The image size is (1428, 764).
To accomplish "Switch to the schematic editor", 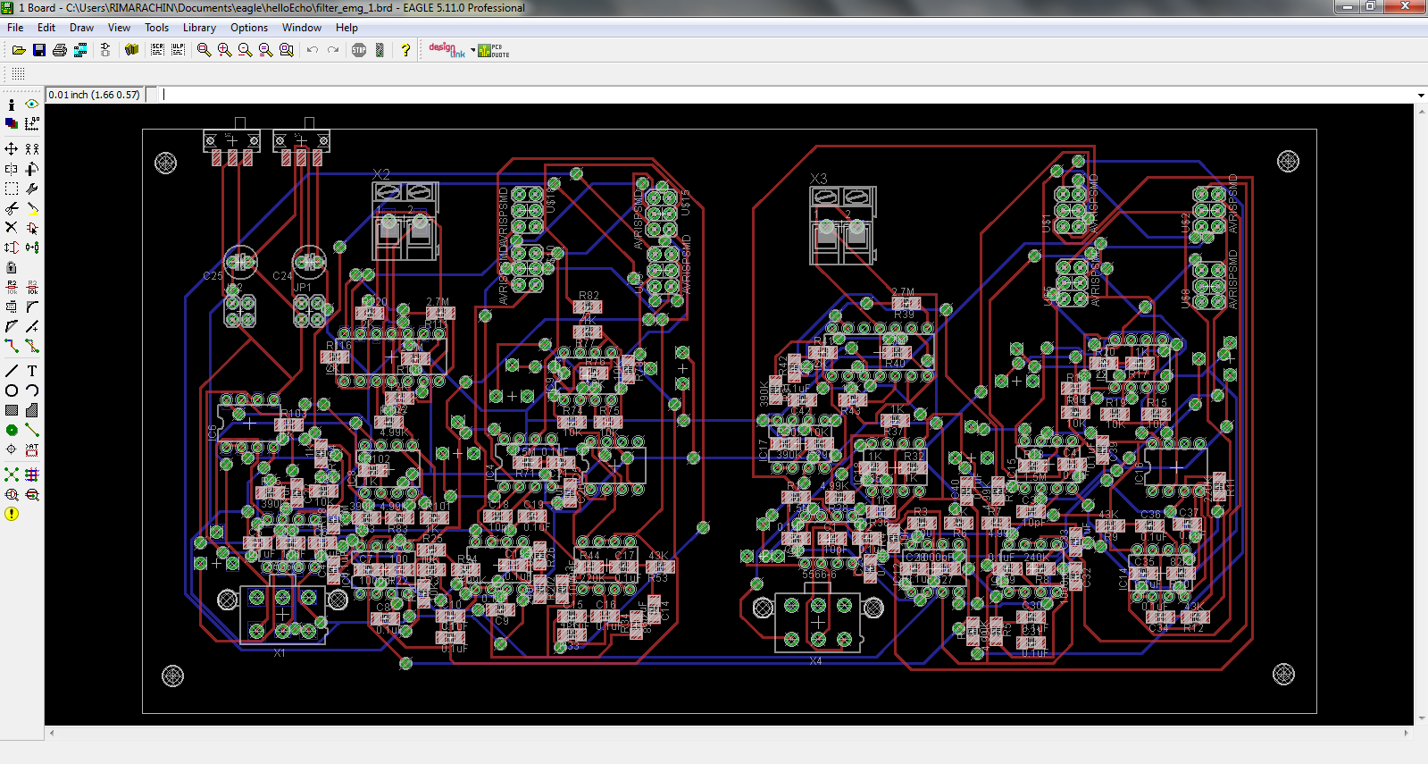I will (105, 50).
